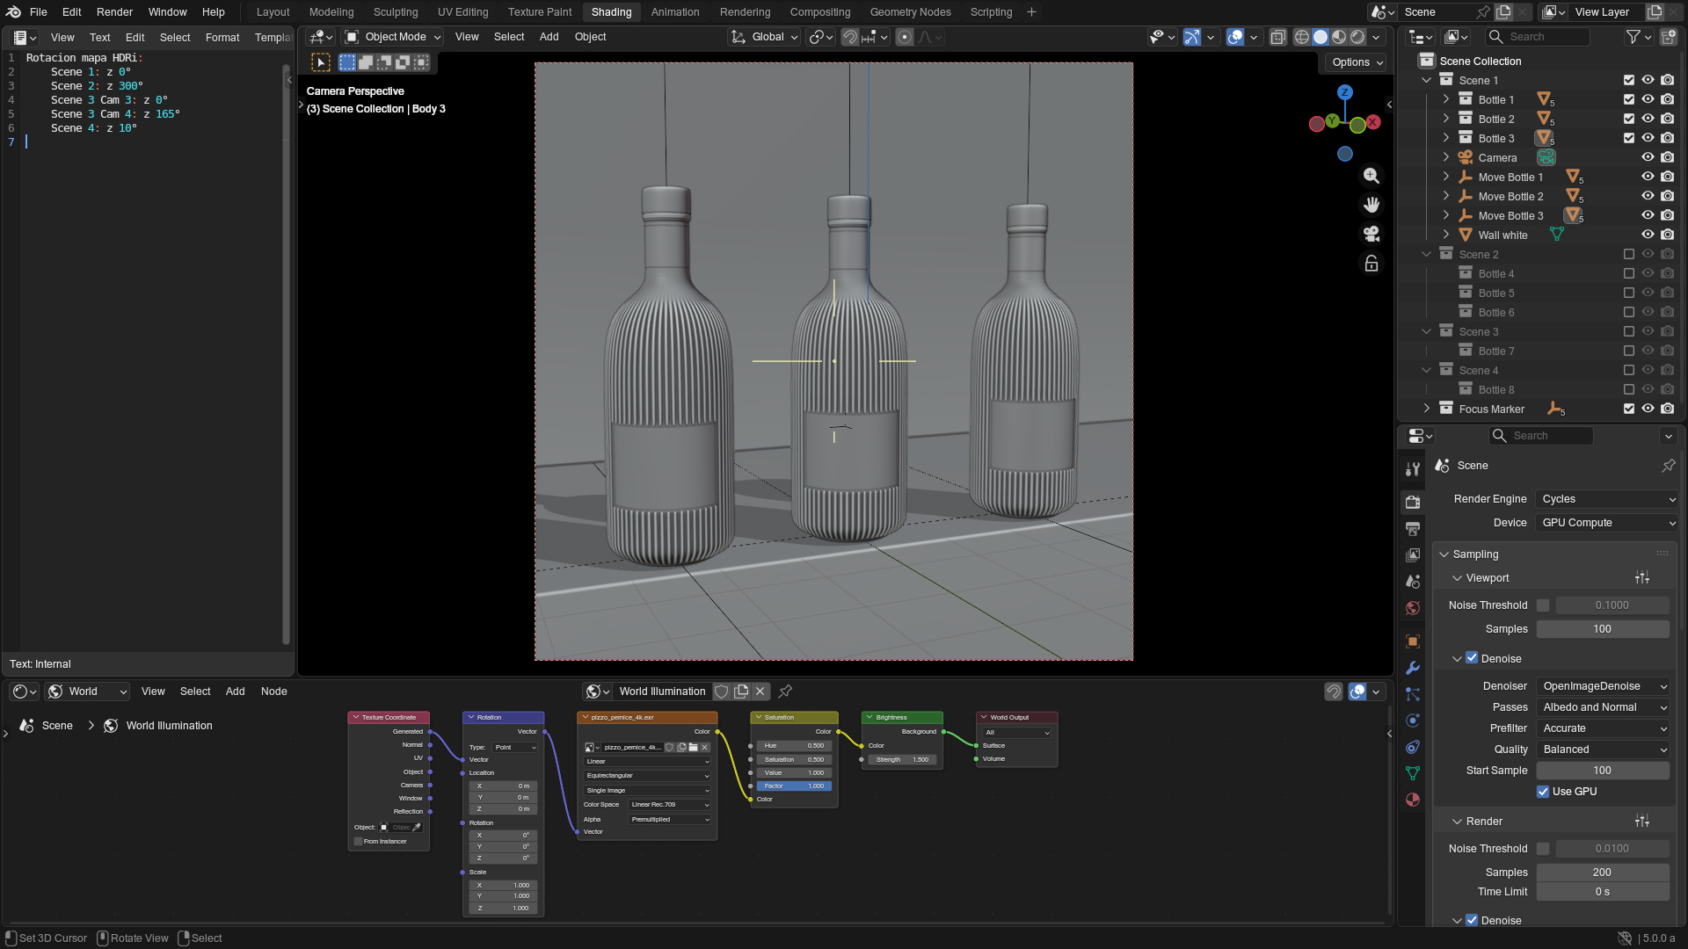This screenshot has height=949, width=1688.
Task: Click the lock camera to view icon
Action: (x=1371, y=263)
